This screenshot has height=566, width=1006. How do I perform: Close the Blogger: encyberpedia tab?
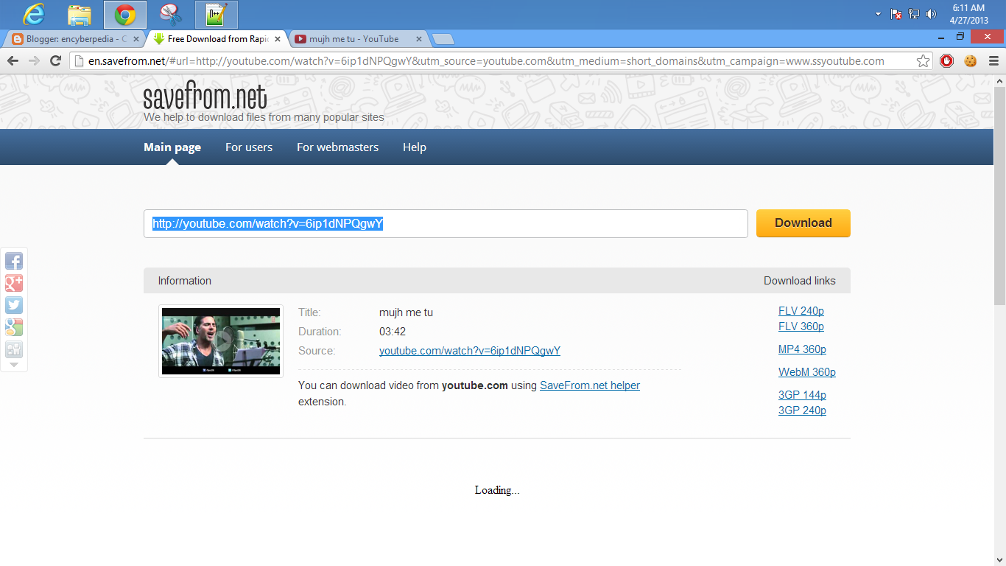pos(136,39)
